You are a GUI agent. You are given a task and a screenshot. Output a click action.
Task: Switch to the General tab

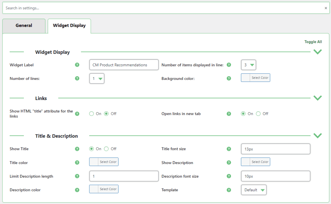24,26
